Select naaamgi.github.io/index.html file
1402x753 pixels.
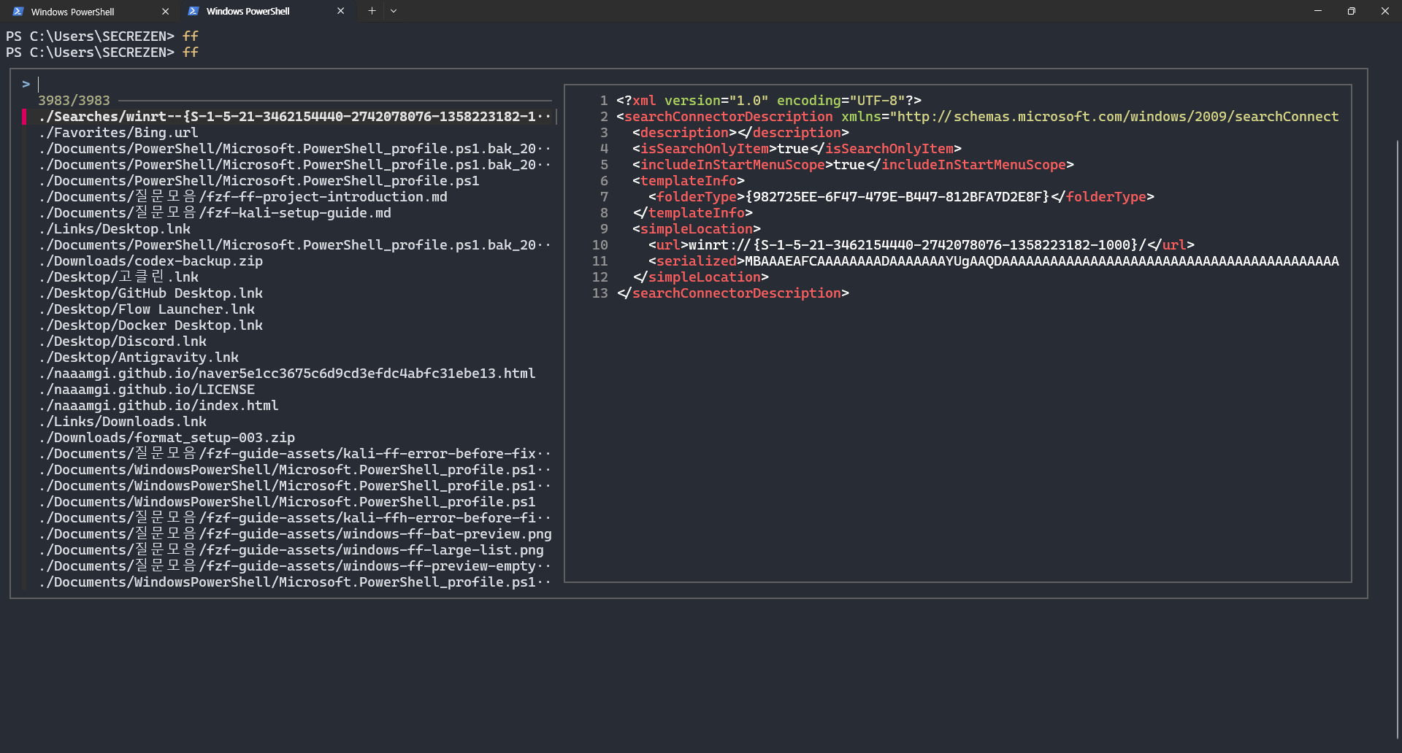tap(158, 406)
